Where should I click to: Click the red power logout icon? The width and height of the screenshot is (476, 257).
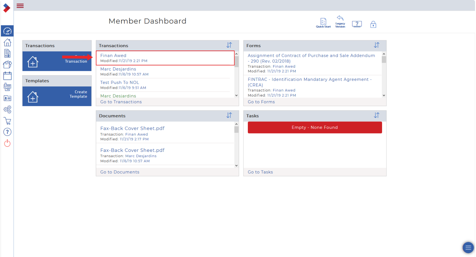click(7, 143)
